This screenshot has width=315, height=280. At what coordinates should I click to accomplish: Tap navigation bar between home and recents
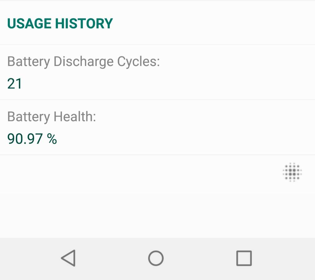point(200,258)
